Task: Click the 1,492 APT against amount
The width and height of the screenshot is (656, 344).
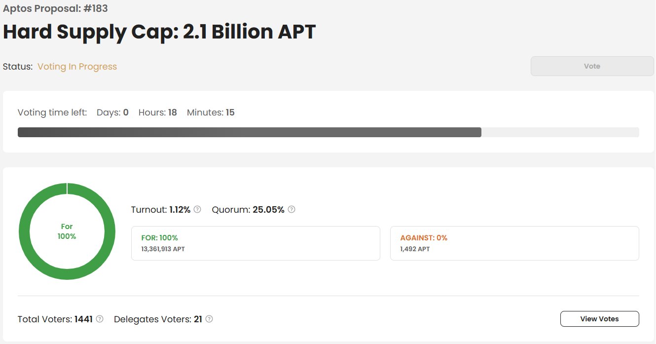Action: tap(415, 249)
